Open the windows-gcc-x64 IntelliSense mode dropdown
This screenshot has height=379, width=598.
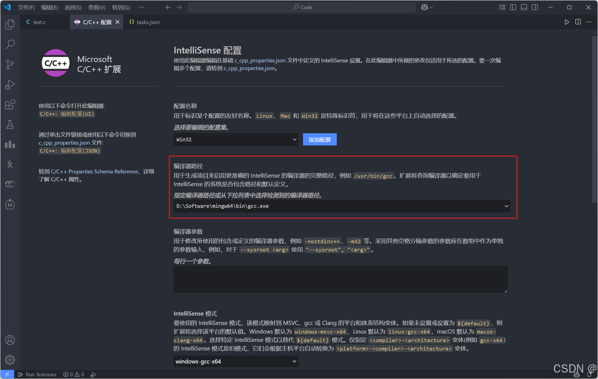(x=236, y=361)
